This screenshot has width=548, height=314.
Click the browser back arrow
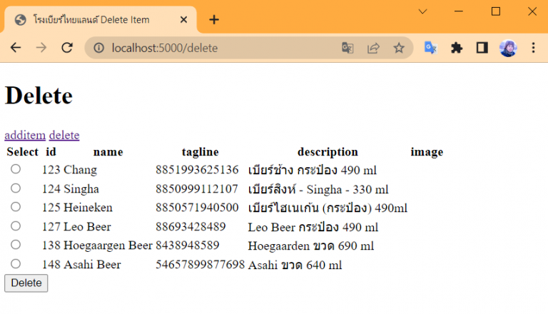pos(16,48)
